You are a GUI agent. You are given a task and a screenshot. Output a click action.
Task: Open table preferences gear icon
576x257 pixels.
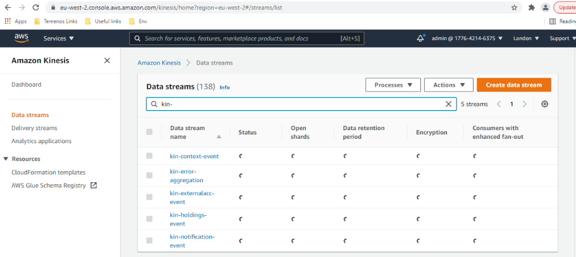[x=545, y=104]
